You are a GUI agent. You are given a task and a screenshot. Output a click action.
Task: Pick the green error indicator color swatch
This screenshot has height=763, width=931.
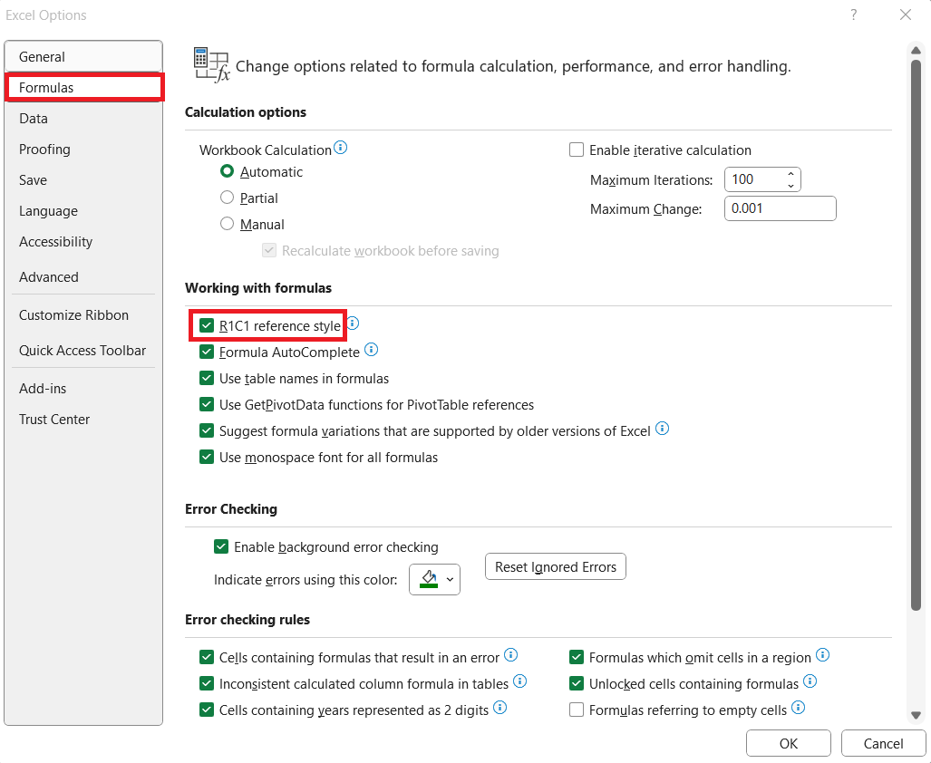click(x=429, y=579)
